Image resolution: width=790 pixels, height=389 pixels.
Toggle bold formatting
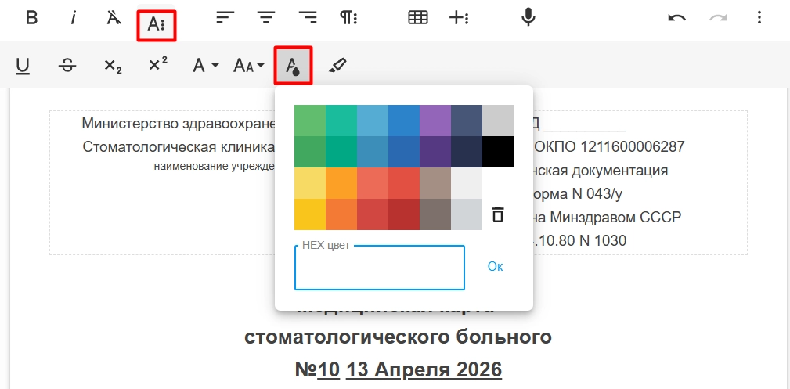tap(31, 18)
